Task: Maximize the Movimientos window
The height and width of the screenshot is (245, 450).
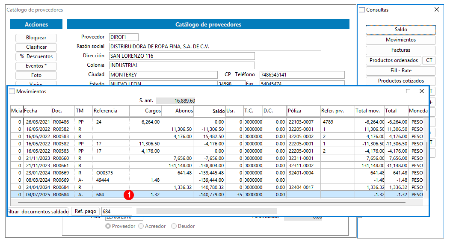Action: 408,91
